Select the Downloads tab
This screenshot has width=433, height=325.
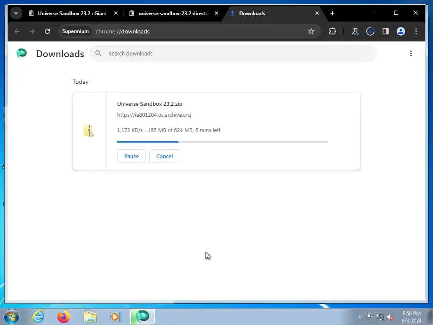(275, 13)
